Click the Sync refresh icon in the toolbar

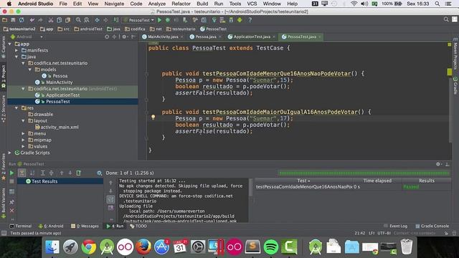pos(22,20)
